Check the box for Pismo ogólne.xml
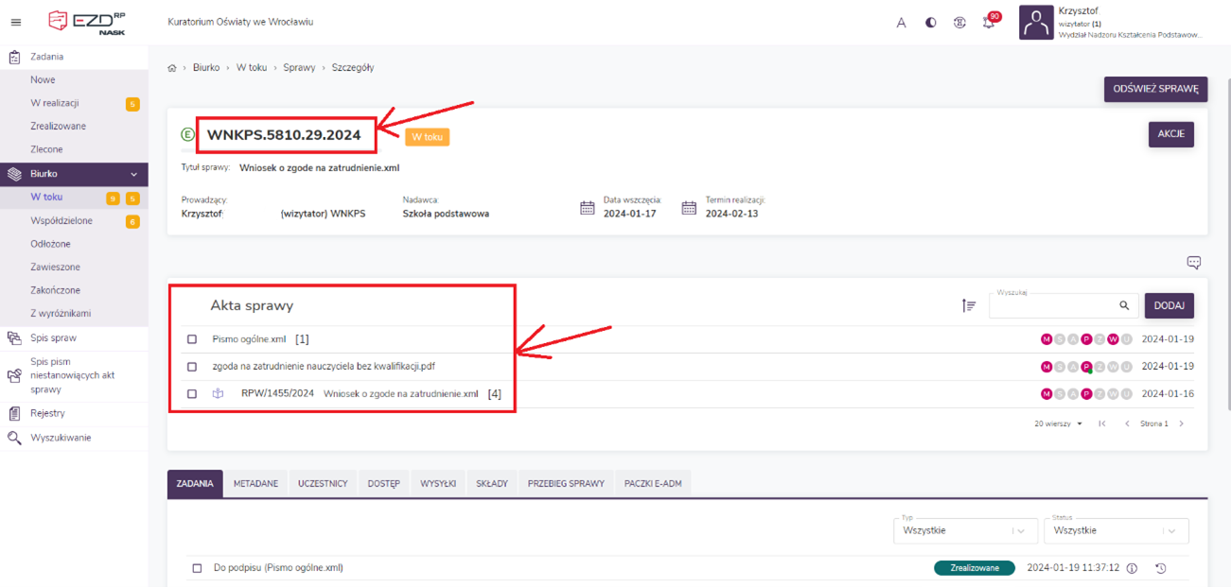Viewport: 1231px width, 587px height. pos(192,339)
